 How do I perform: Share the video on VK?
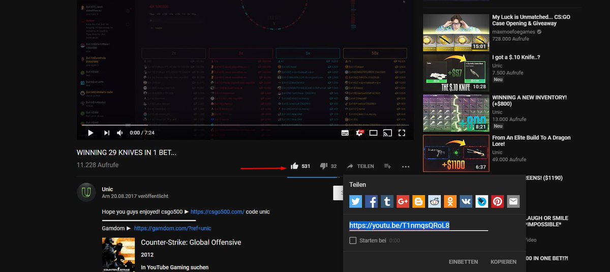(x=466, y=202)
